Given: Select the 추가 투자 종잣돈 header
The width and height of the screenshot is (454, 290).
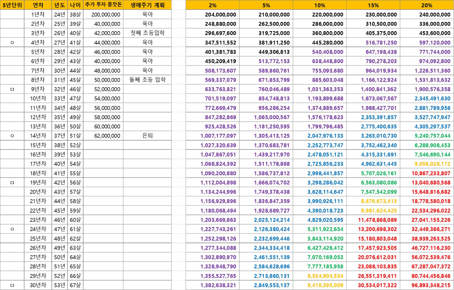Looking at the screenshot, I should coord(103,5).
